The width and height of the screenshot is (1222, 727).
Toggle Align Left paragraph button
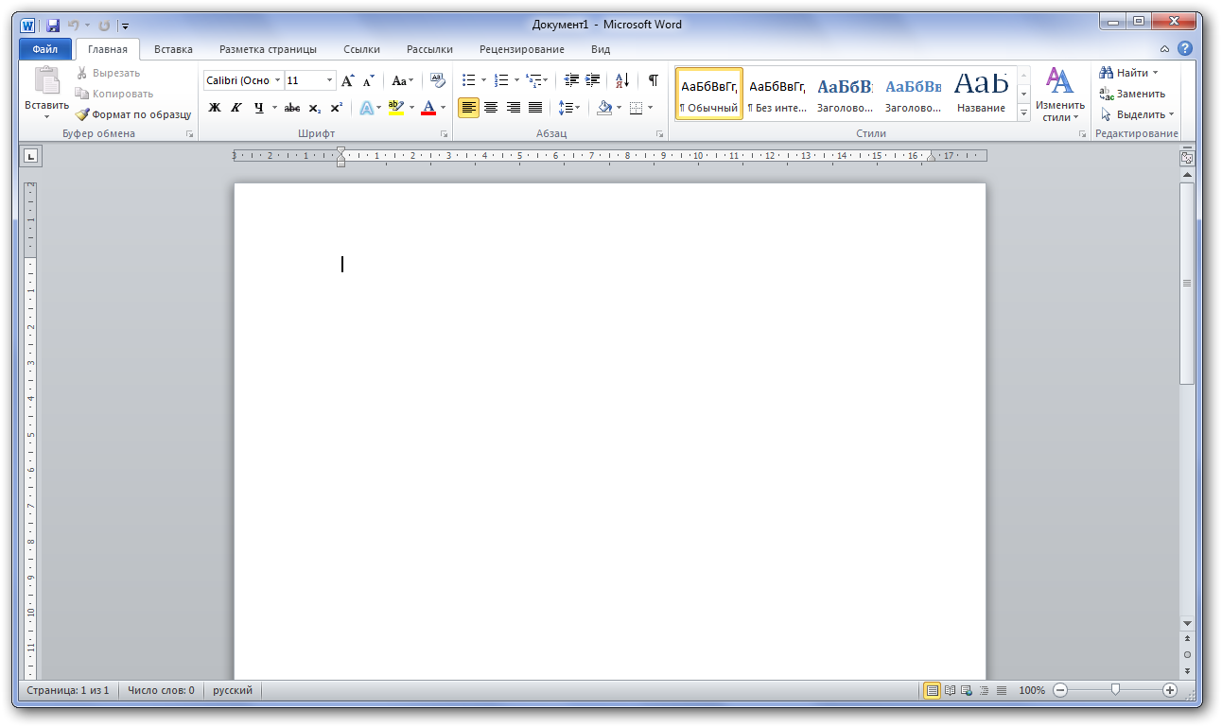(x=468, y=108)
